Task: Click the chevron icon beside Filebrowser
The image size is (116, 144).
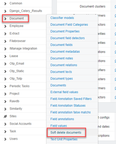Action: click(5, 41)
